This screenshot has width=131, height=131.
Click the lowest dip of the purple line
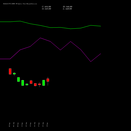91,62
